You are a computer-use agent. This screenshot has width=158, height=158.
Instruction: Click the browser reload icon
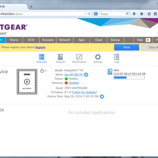pos(89,14)
